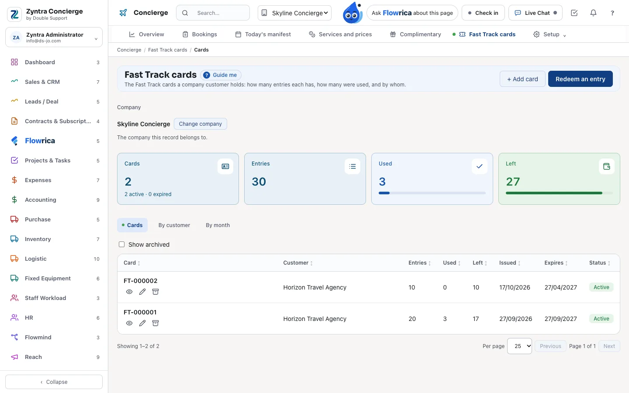View card FT-000001 with the eye icon
This screenshot has height=393, width=629.
(x=129, y=323)
